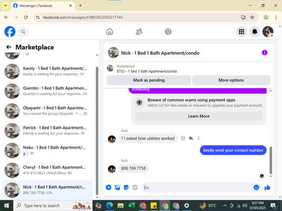This screenshot has height=211, width=282.
Task: Open the Windows Start menu
Action: (7, 205)
